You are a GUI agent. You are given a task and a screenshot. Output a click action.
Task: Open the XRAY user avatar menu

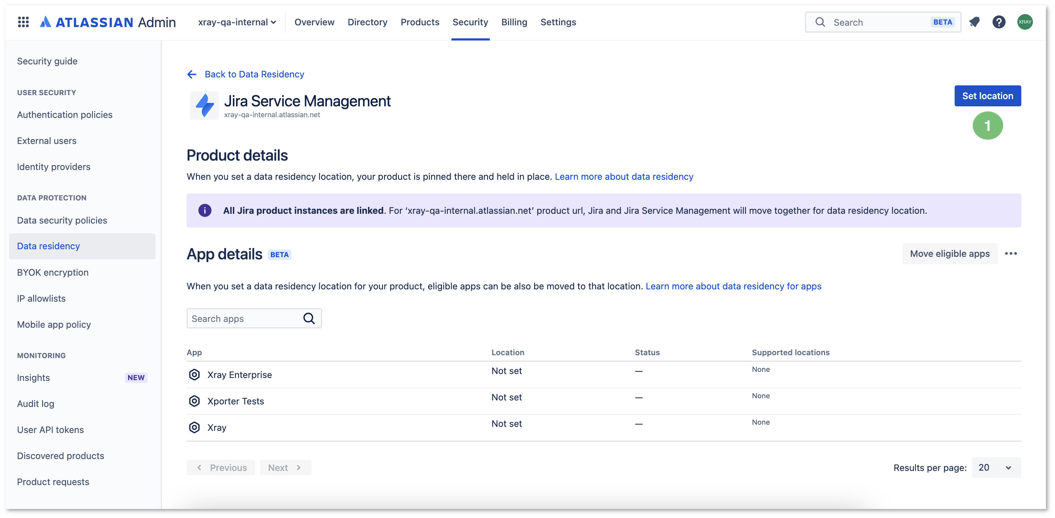click(x=1025, y=22)
